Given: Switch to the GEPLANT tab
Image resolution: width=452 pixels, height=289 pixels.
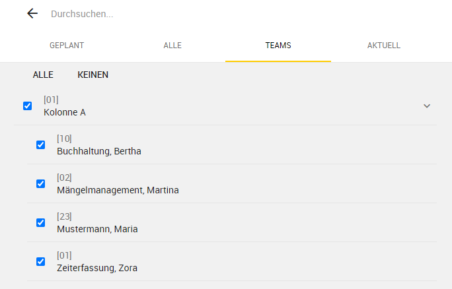Looking at the screenshot, I should (67, 46).
